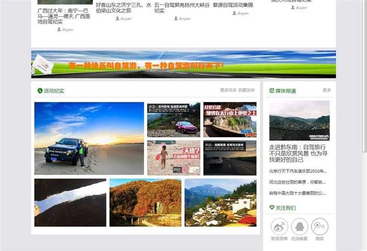
Task: Click user icon under 好客山东之济宁三孔 article
Action: point(117,18)
